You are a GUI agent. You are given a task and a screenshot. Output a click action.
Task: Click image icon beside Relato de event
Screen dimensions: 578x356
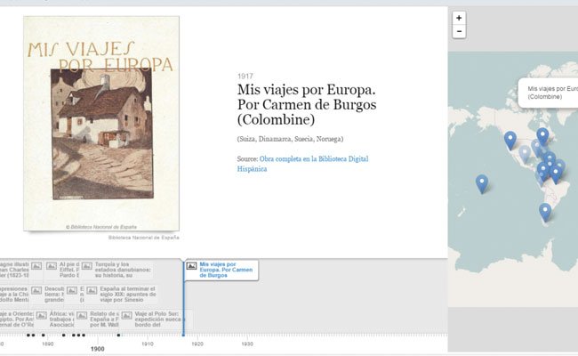point(82,315)
